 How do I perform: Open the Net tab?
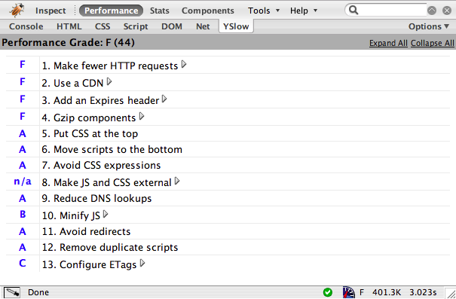[203, 26]
